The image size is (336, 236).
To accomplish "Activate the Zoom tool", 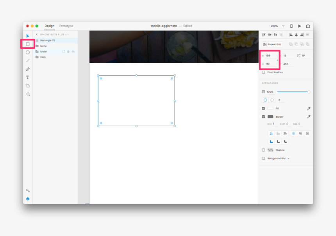I will 28,94.
